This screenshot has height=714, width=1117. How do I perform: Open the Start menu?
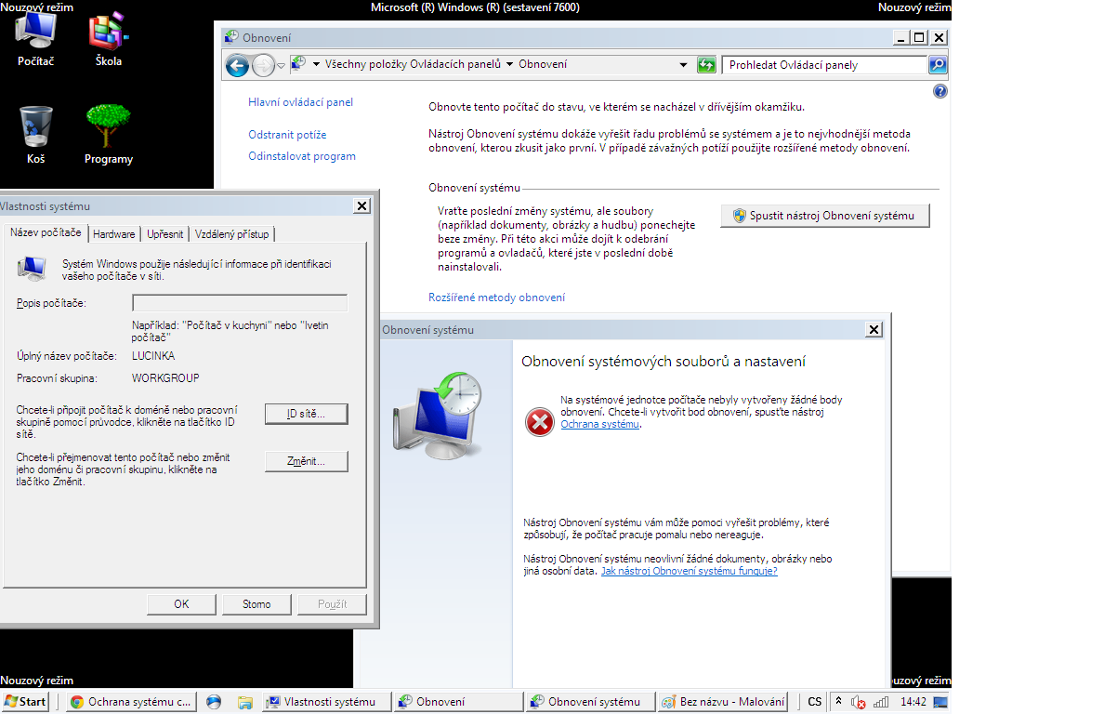[26, 702]
